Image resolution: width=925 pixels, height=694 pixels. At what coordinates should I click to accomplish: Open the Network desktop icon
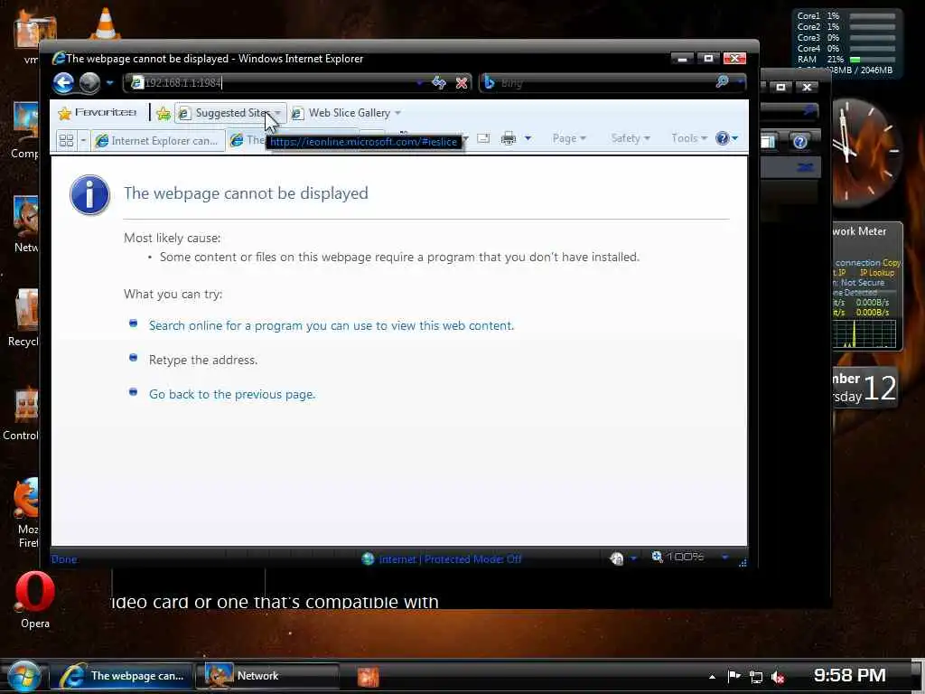click(x=26, y=224)
